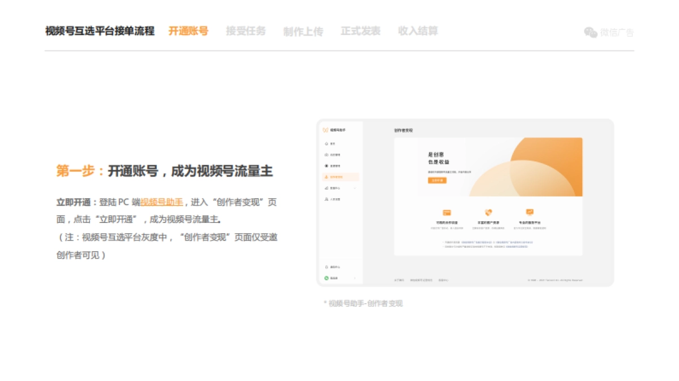Expand the green helper item's chevron at sidebar bottom
This screenshot has width=679, height=381.
coord(355,277)
